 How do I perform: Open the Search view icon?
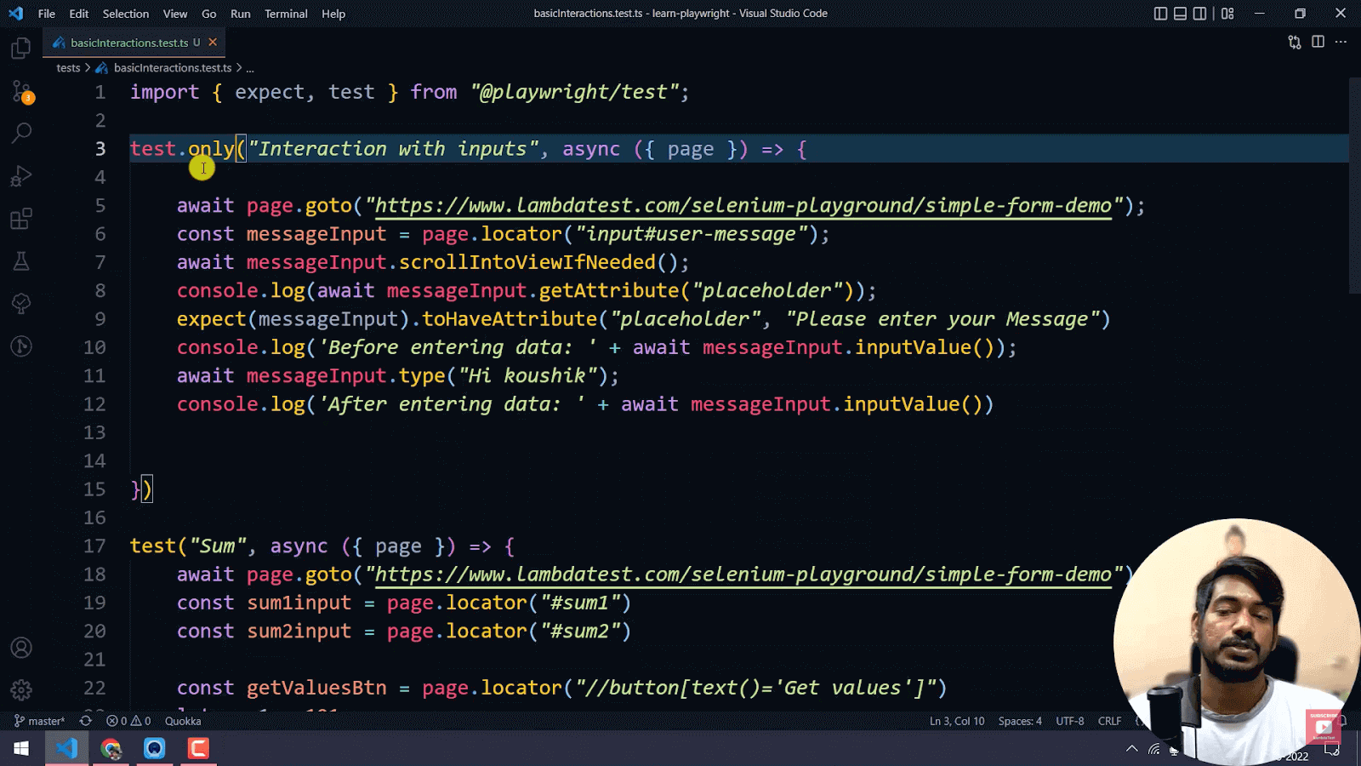coord(21,133)
